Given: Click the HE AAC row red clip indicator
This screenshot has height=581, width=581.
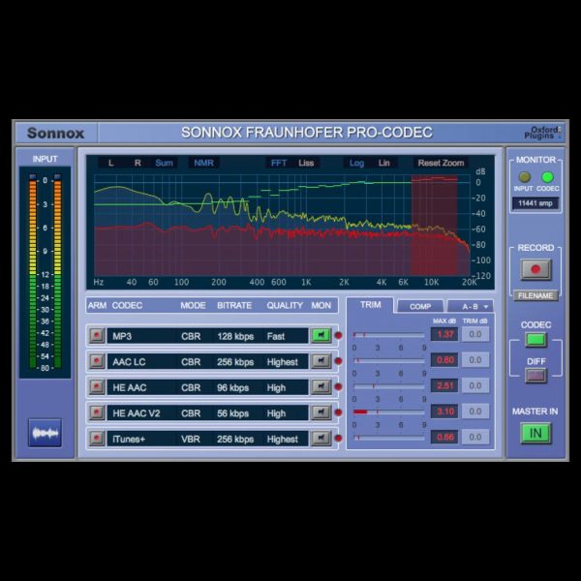Looking at the screenshot, I should click(338, 386).
